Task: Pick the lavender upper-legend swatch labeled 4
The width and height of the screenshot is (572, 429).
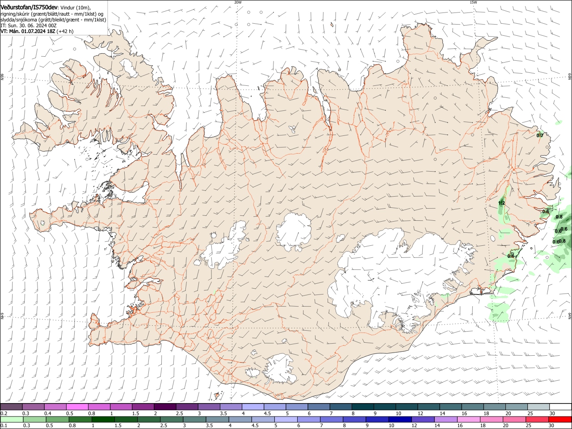Action: point(252,407)
